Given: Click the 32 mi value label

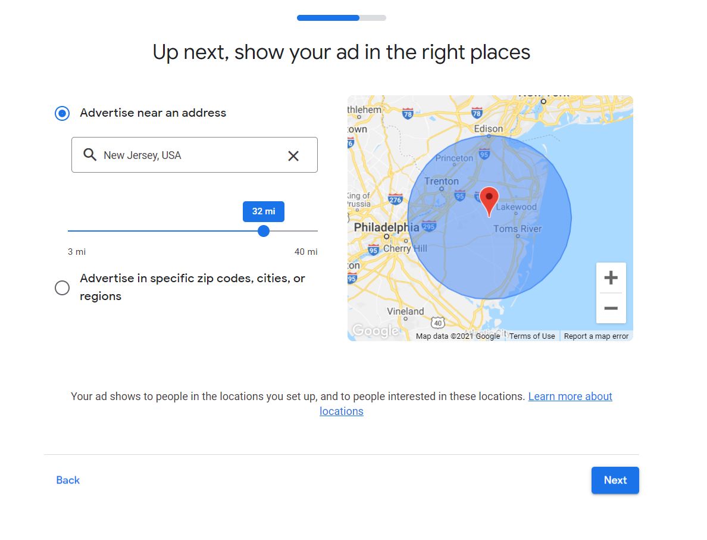Looking at the screenshot, I should [x=263, y=211].
